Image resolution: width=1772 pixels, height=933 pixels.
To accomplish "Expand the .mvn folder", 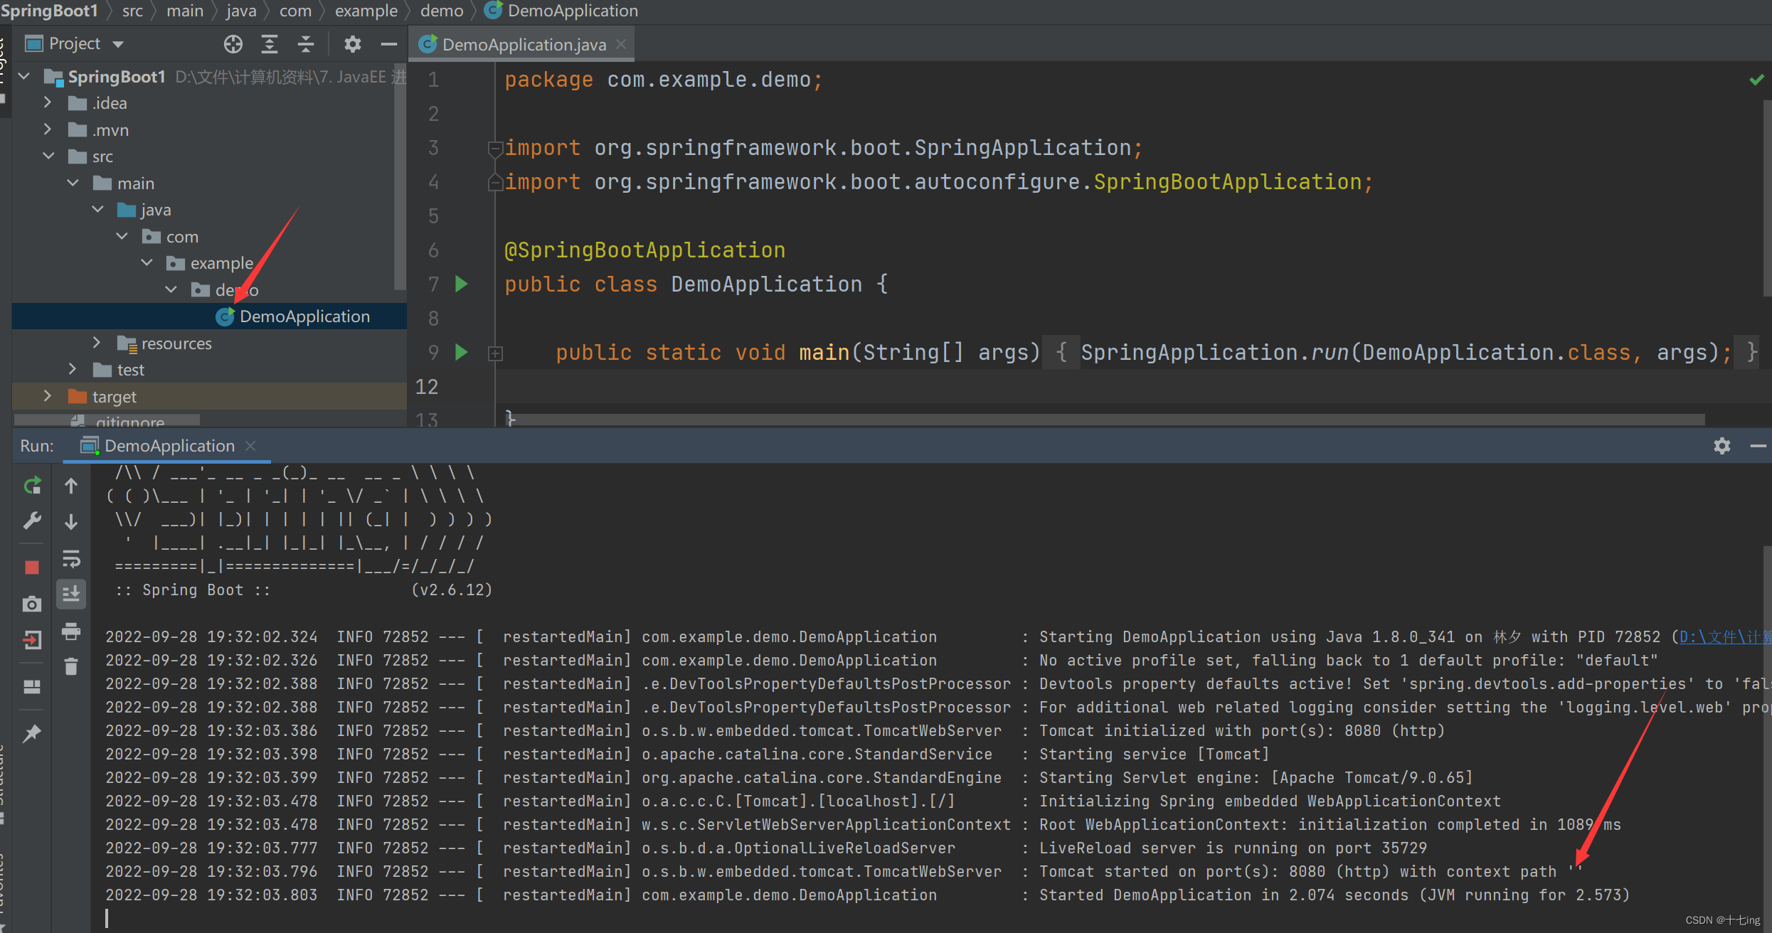I will (48, 129).
